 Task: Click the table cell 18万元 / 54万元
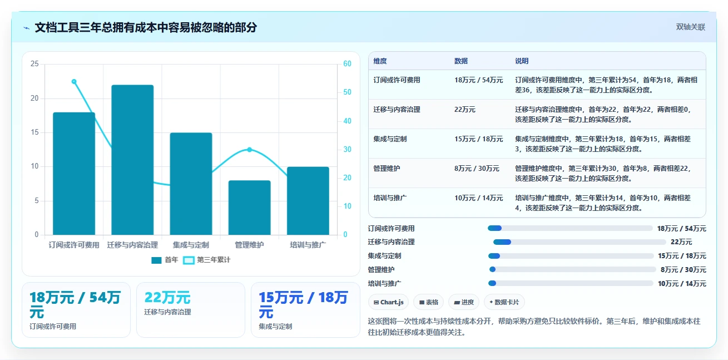479,80
